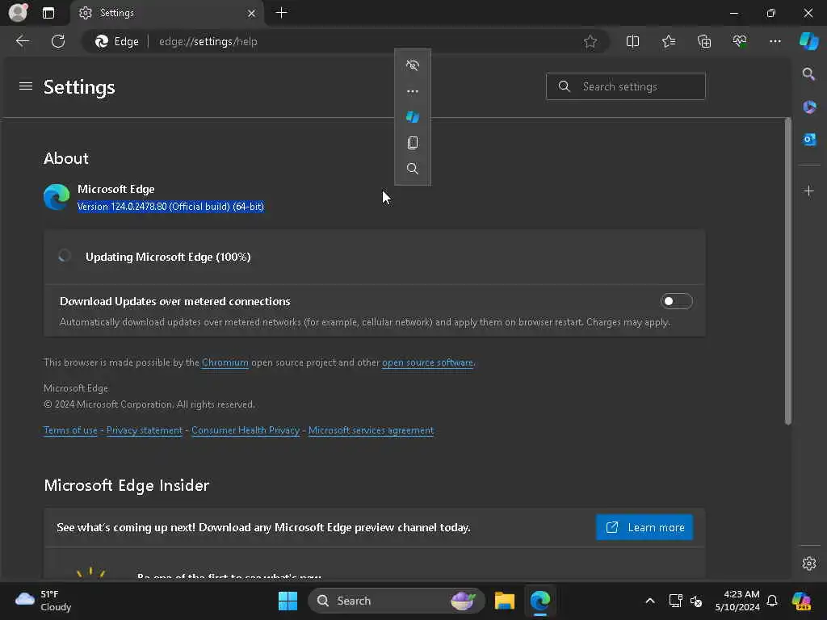
Task: Open the Chromium link
Action: pos(225,362)
